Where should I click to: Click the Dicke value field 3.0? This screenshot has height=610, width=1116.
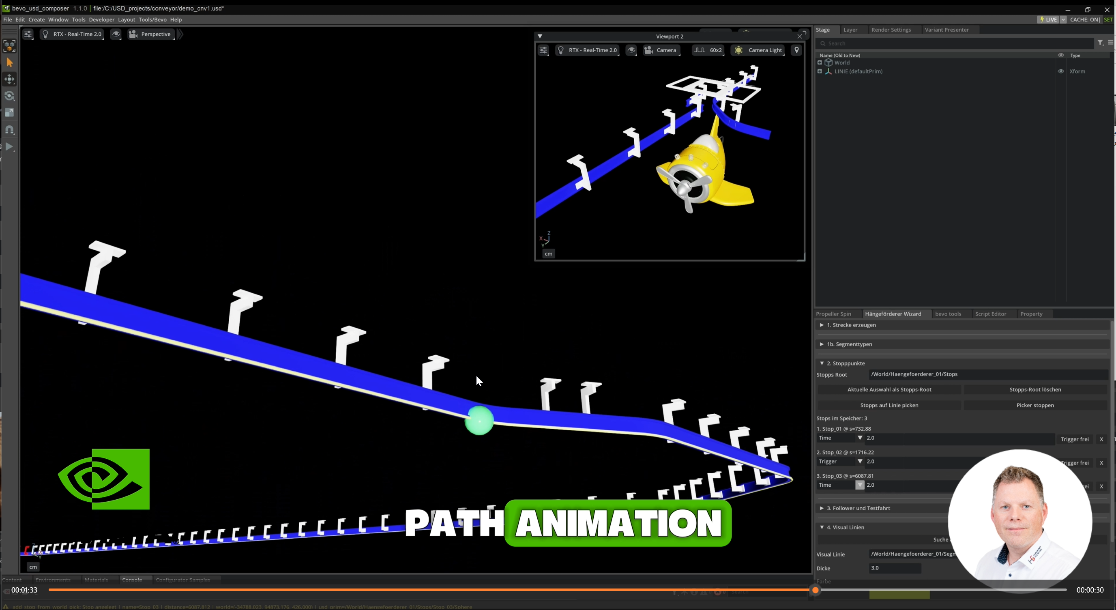895,568
